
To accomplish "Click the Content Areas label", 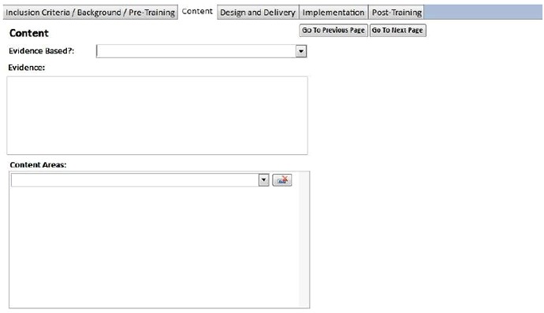I will (x=38, y=165).
